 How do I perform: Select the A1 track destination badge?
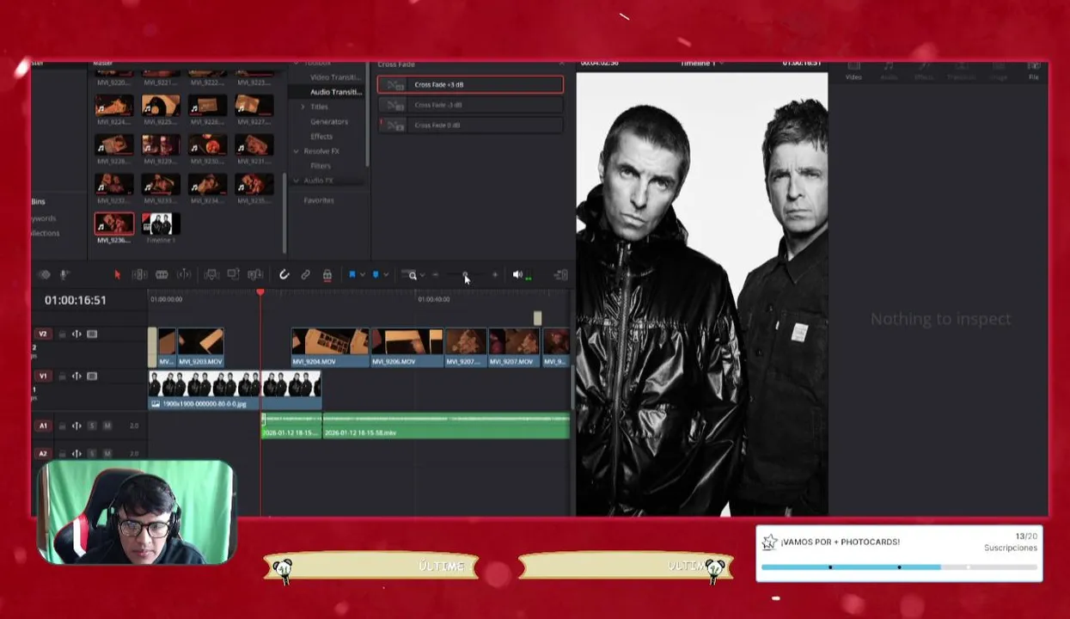pos(43,426)
